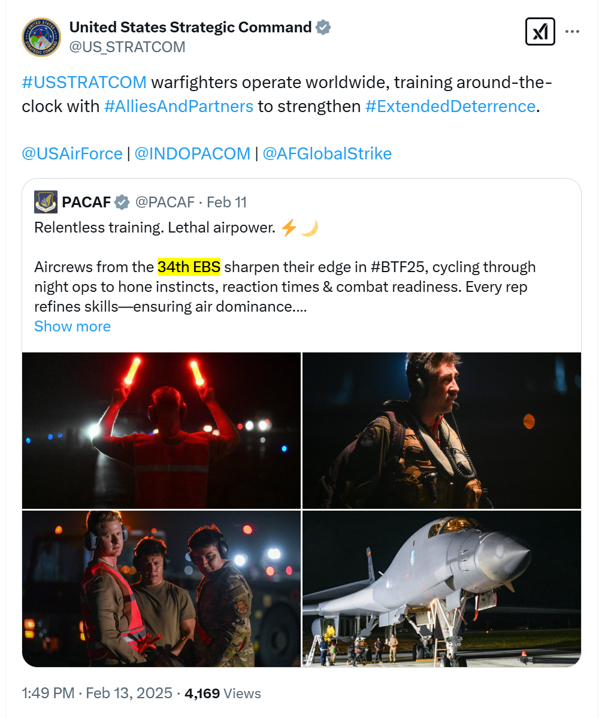Click the PACAF profile avatar
Image resolution: width=602 pixels, height=718 pixels.
coord(46,202)
